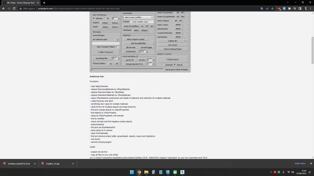Click the progress bar at panel bottom
The width and height of the screenshot is (314, 176).
pyautogui.click(x=127, y=69)
